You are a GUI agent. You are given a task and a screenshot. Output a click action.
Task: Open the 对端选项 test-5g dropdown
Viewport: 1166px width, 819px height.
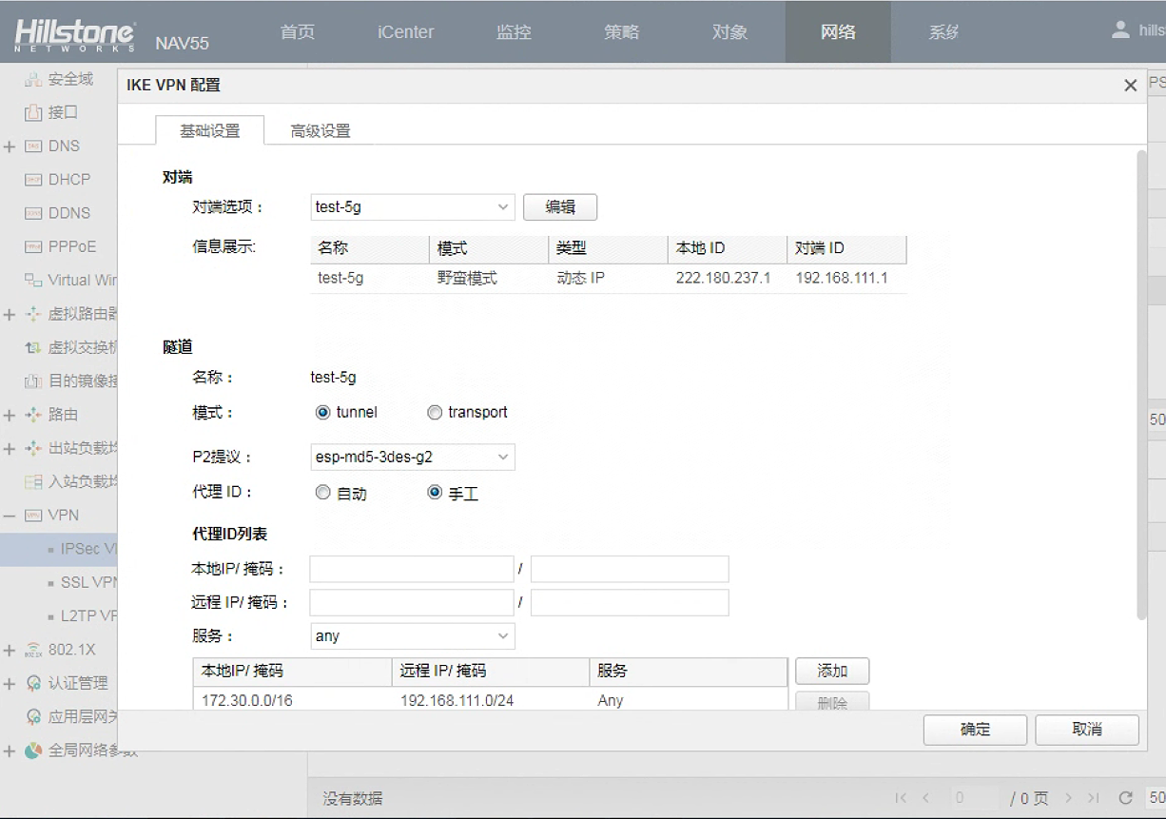(412, 207)
